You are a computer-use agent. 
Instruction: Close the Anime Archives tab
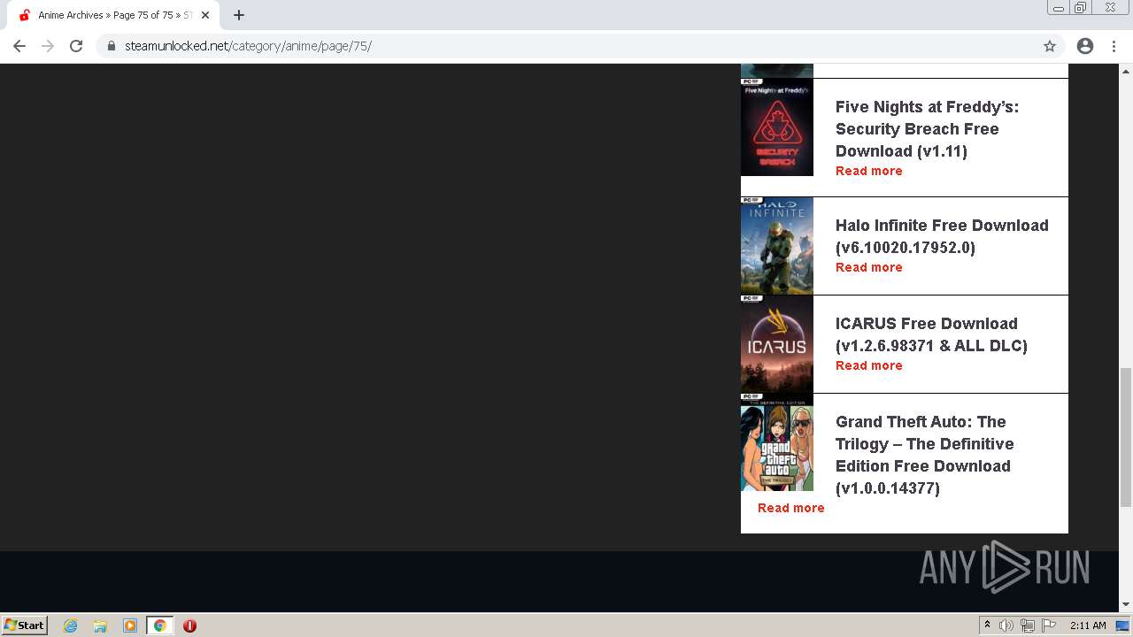(x=205, y=15)
